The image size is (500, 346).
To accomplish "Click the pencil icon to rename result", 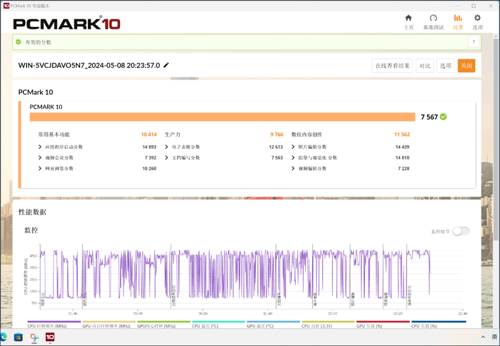I will 166,65.
